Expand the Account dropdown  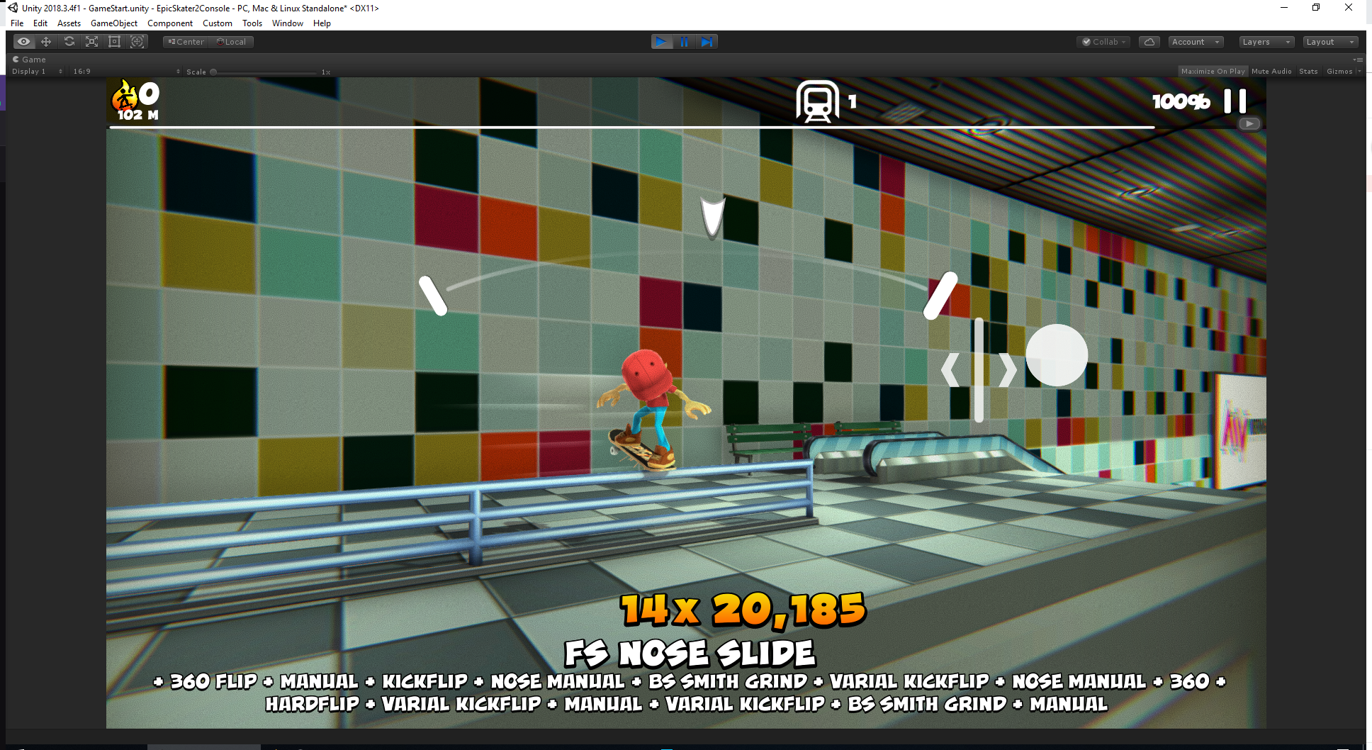[1196, 42]
